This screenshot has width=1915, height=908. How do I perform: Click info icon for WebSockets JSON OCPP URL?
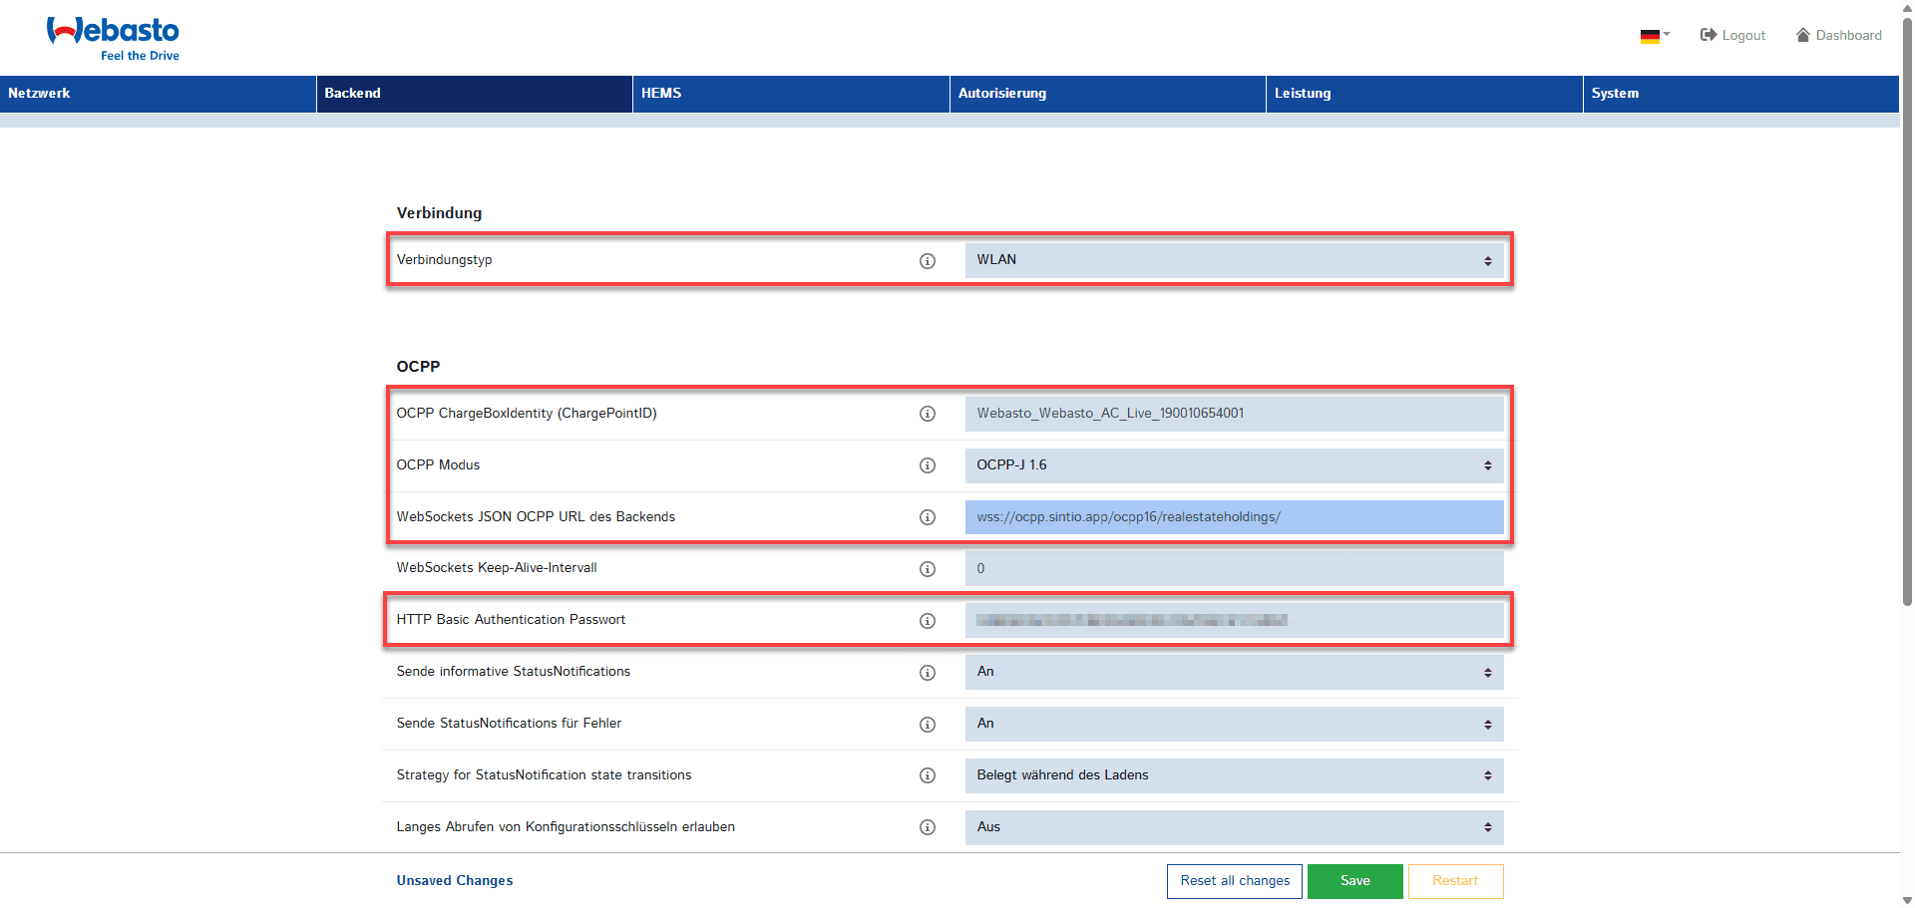point(928,517)
